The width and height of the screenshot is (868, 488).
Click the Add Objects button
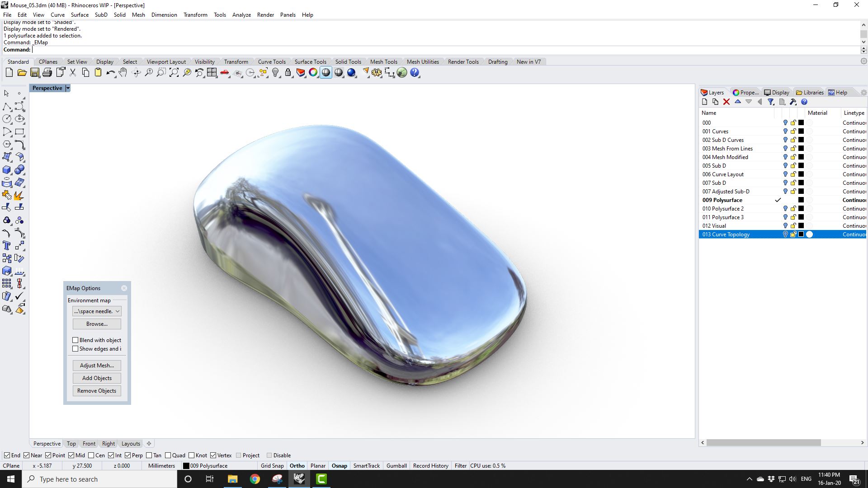[x=97, y=378]
